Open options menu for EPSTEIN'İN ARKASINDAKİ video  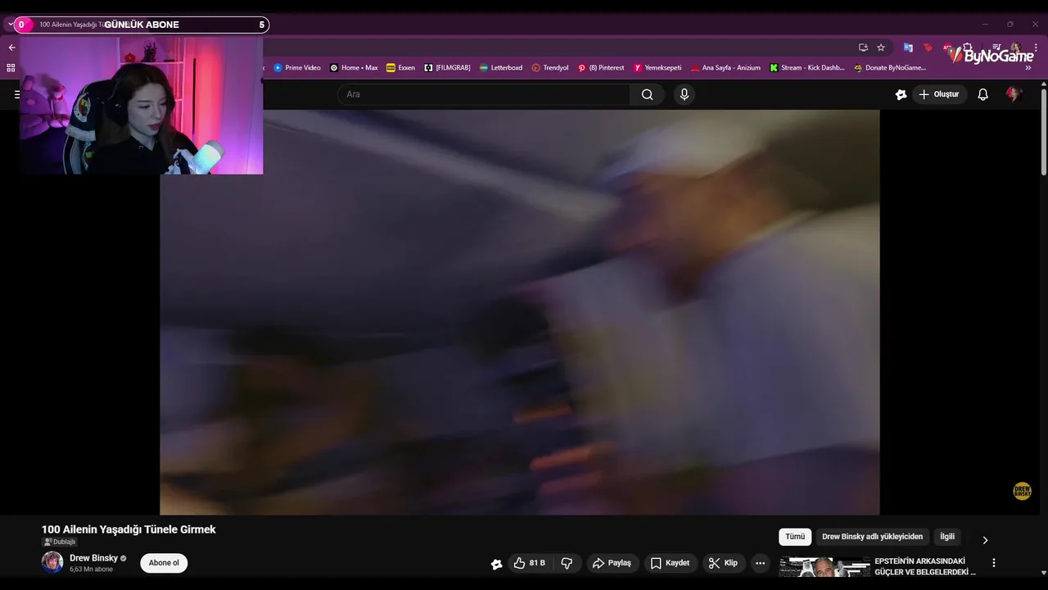pos(994,563)
